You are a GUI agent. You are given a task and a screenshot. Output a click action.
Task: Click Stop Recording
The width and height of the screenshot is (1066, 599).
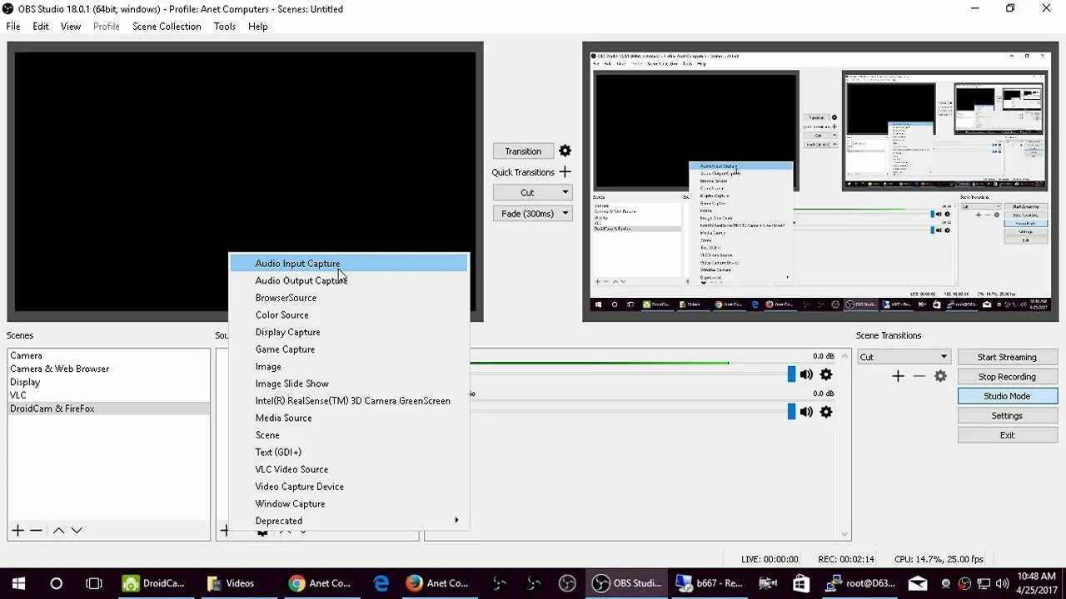click(x=1007, y=377)
